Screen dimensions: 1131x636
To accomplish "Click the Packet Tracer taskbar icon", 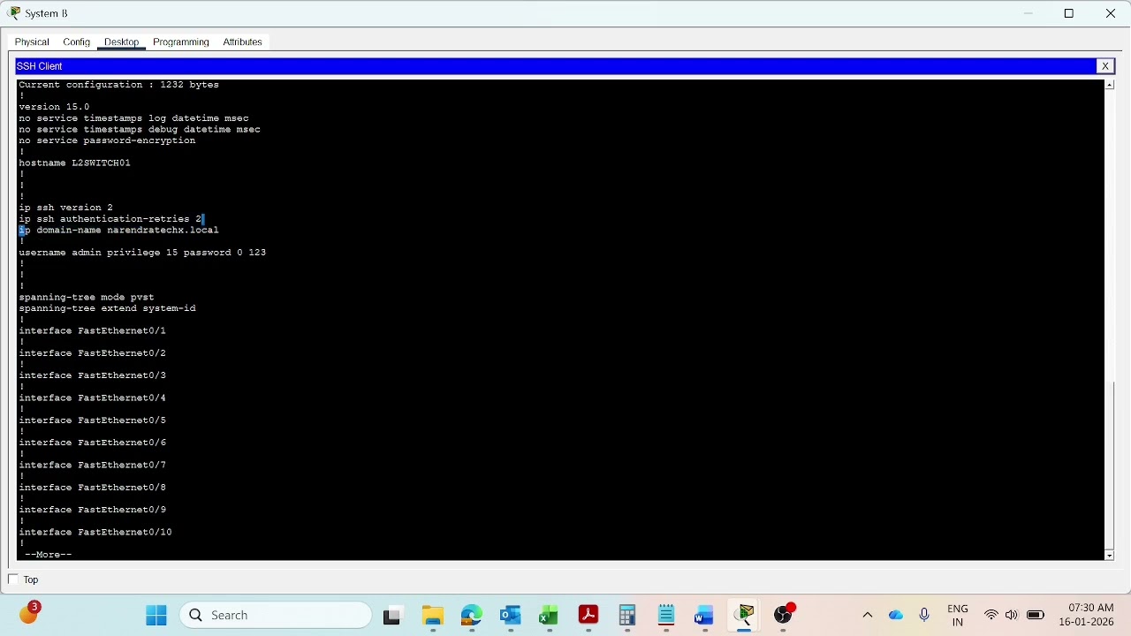I will tap(744, 616).
